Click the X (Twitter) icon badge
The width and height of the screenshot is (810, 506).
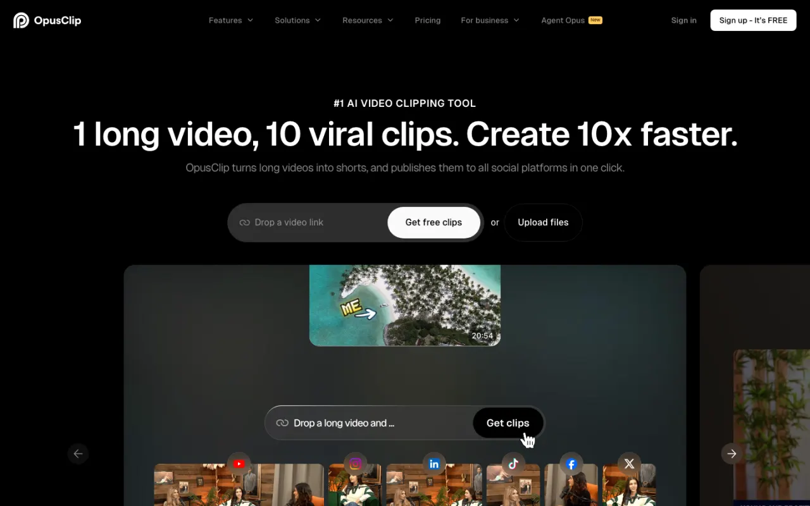[x=629, y=464]
